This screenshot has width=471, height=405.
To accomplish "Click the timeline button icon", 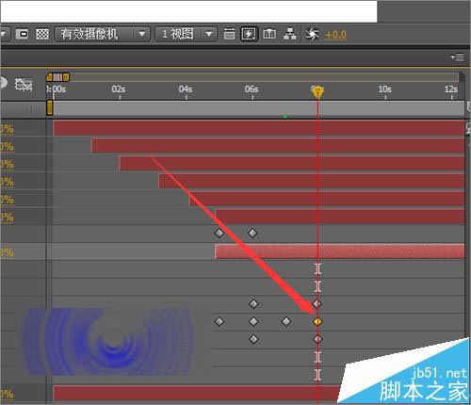I will [269, 34].
